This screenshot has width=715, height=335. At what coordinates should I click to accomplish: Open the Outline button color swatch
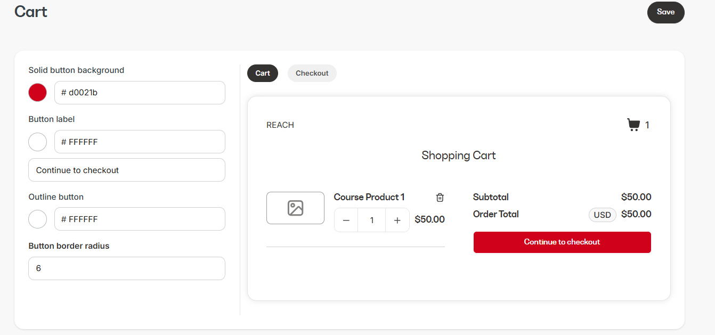[37, 219]
